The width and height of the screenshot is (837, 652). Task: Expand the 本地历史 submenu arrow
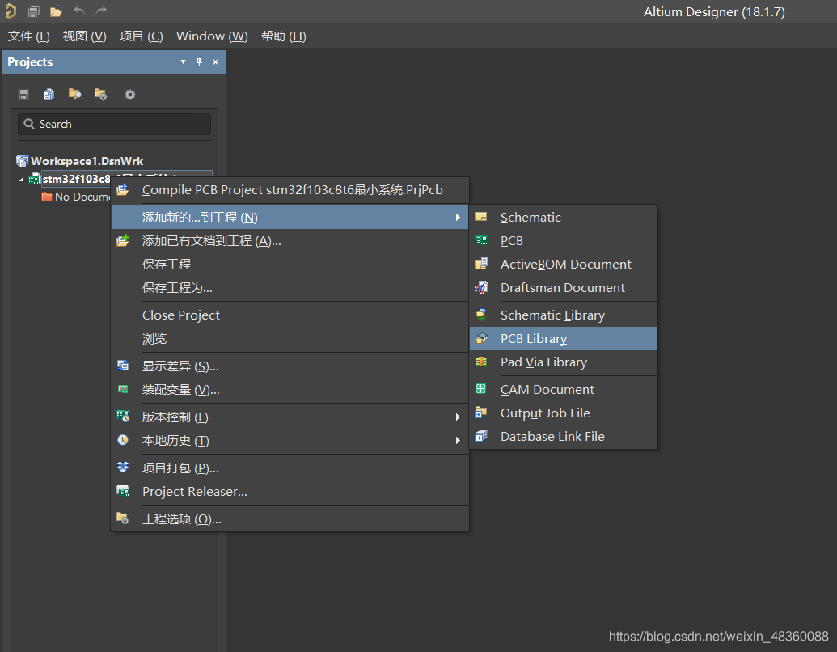458,441
